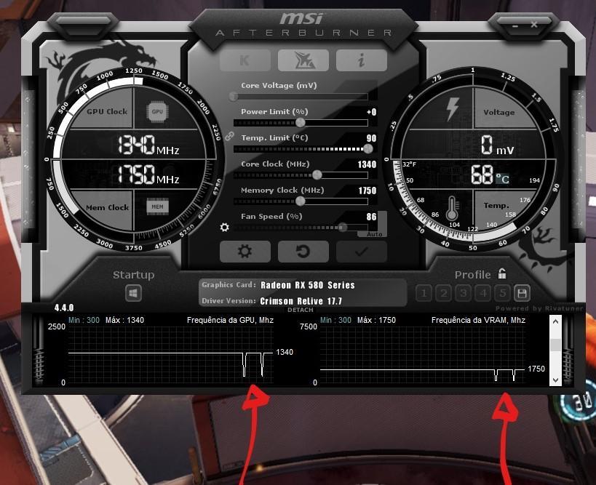Click the Frequência da GPU graph
Image resolution: width=596 pixels, height=485 pixels.
pos(171,355)
